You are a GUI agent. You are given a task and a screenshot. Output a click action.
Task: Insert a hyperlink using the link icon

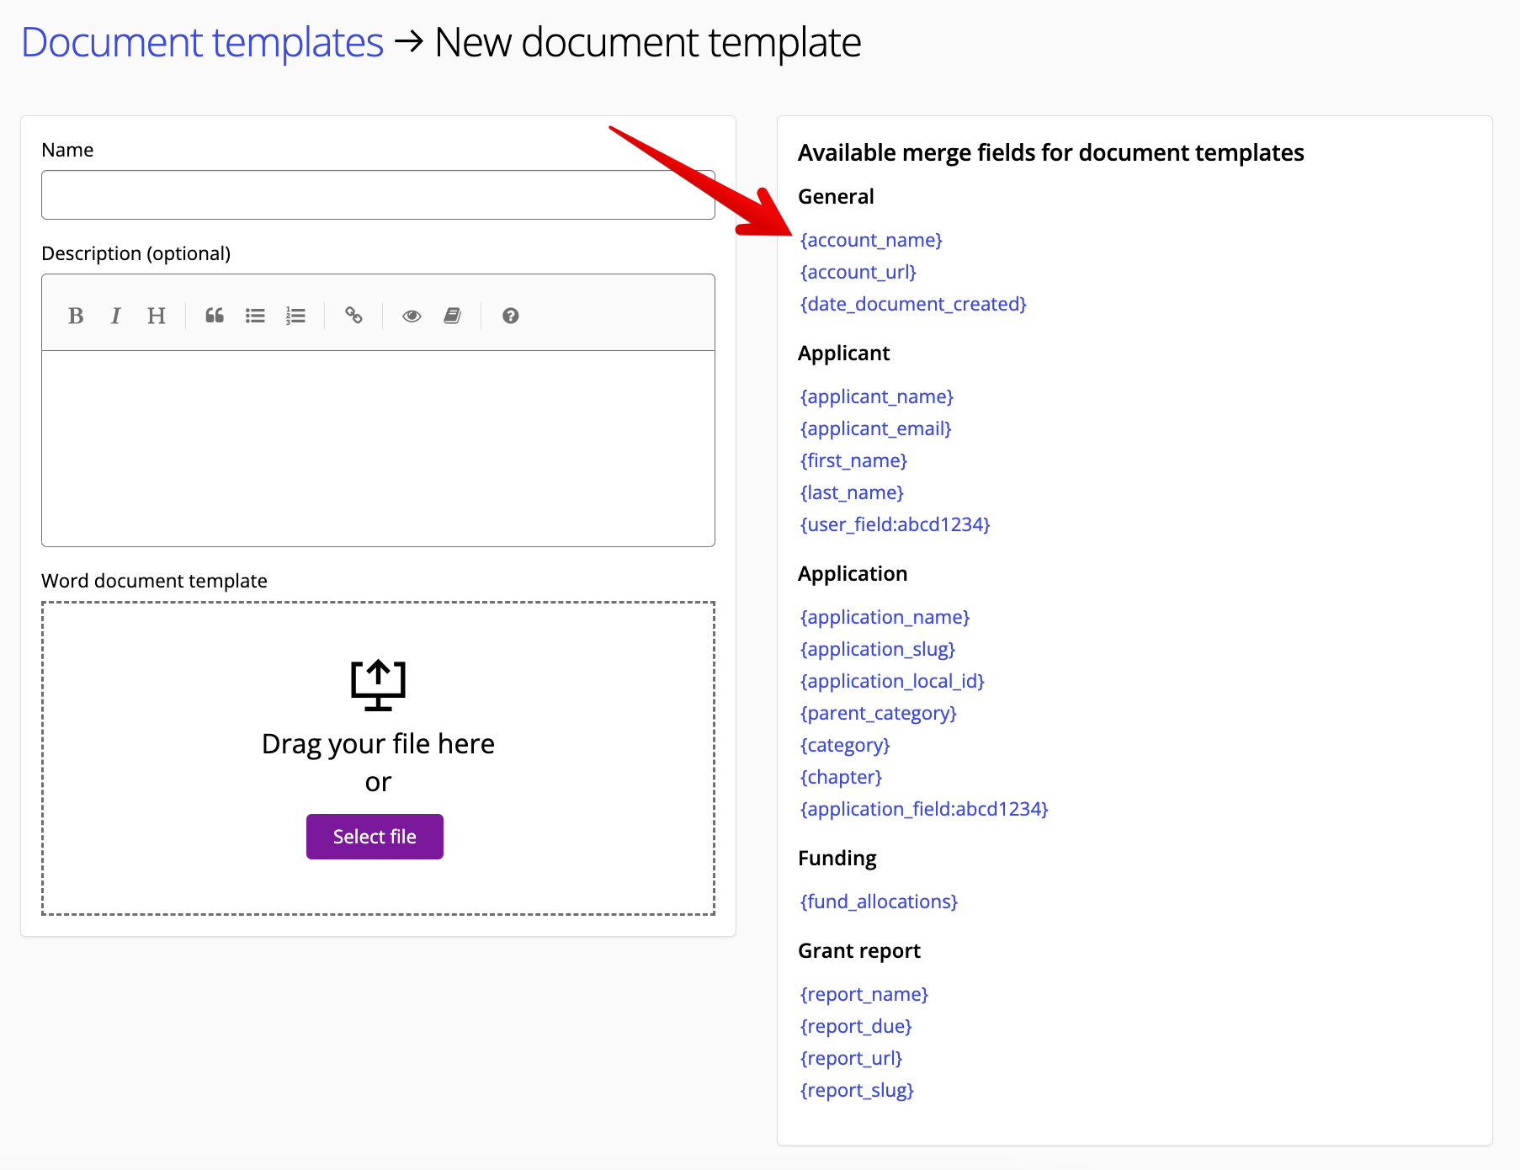pyautogui.click(x=353, y=315)
